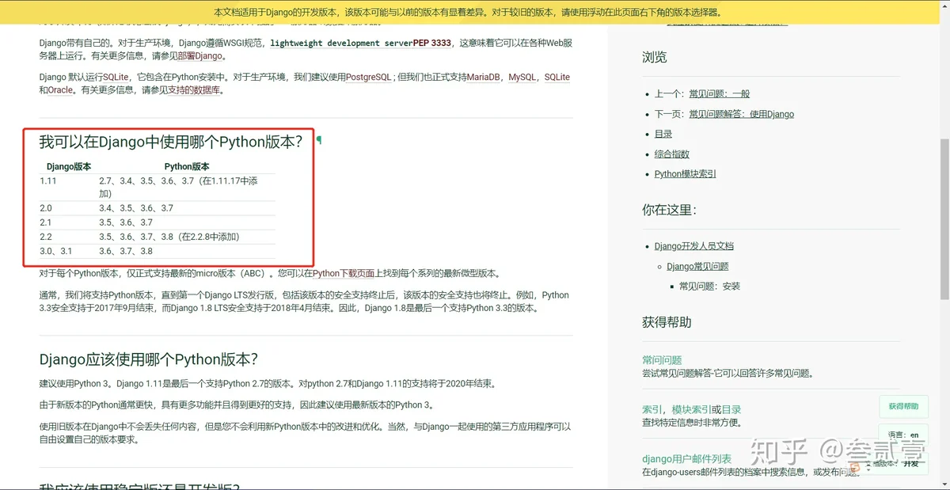This screenshot has height=490, width=950.
Task: Open the 常问问题 help link
Action: tap(662, 359)
